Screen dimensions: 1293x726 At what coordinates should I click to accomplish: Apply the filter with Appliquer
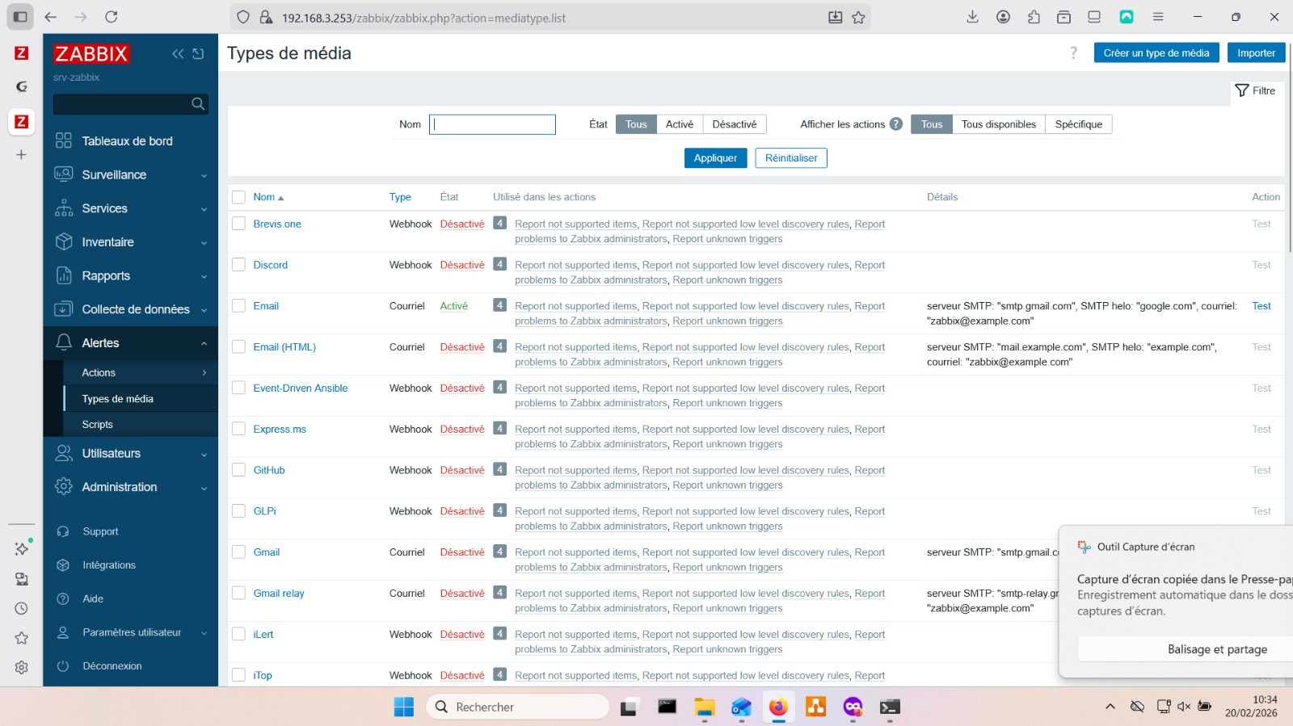[x=715, y=158]
